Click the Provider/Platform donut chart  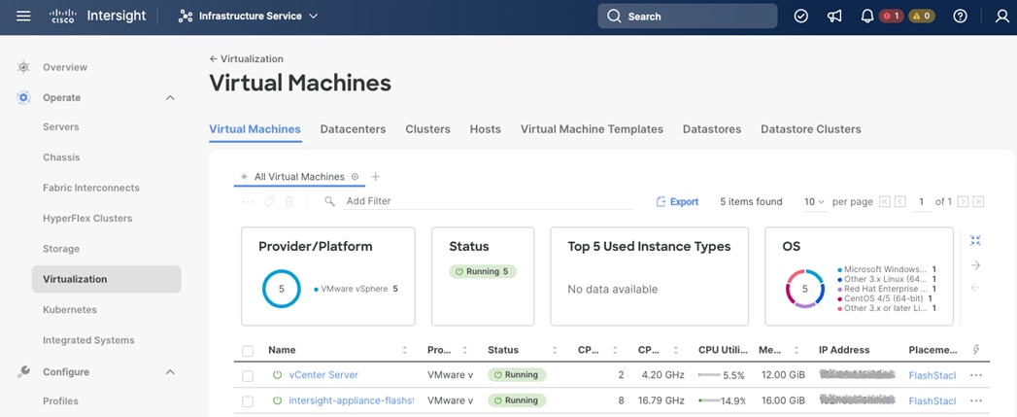click(282, 289)
